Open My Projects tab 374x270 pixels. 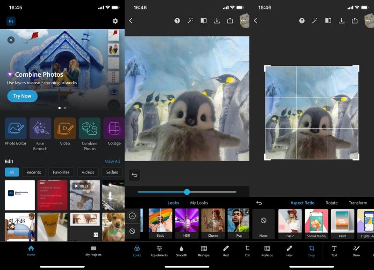coord(93,251)
